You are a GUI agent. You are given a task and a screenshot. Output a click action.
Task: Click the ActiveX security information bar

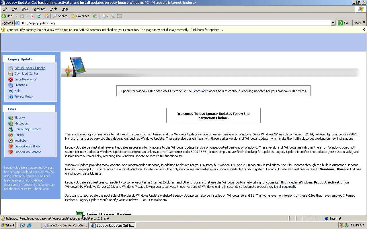coord(183,30)
